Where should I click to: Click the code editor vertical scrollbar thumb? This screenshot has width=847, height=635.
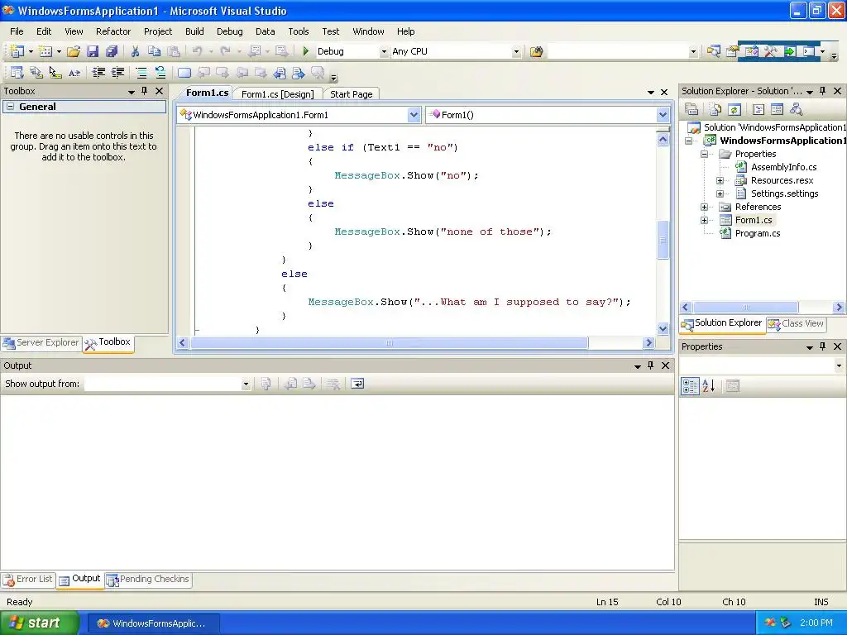(x=663, y=240)
